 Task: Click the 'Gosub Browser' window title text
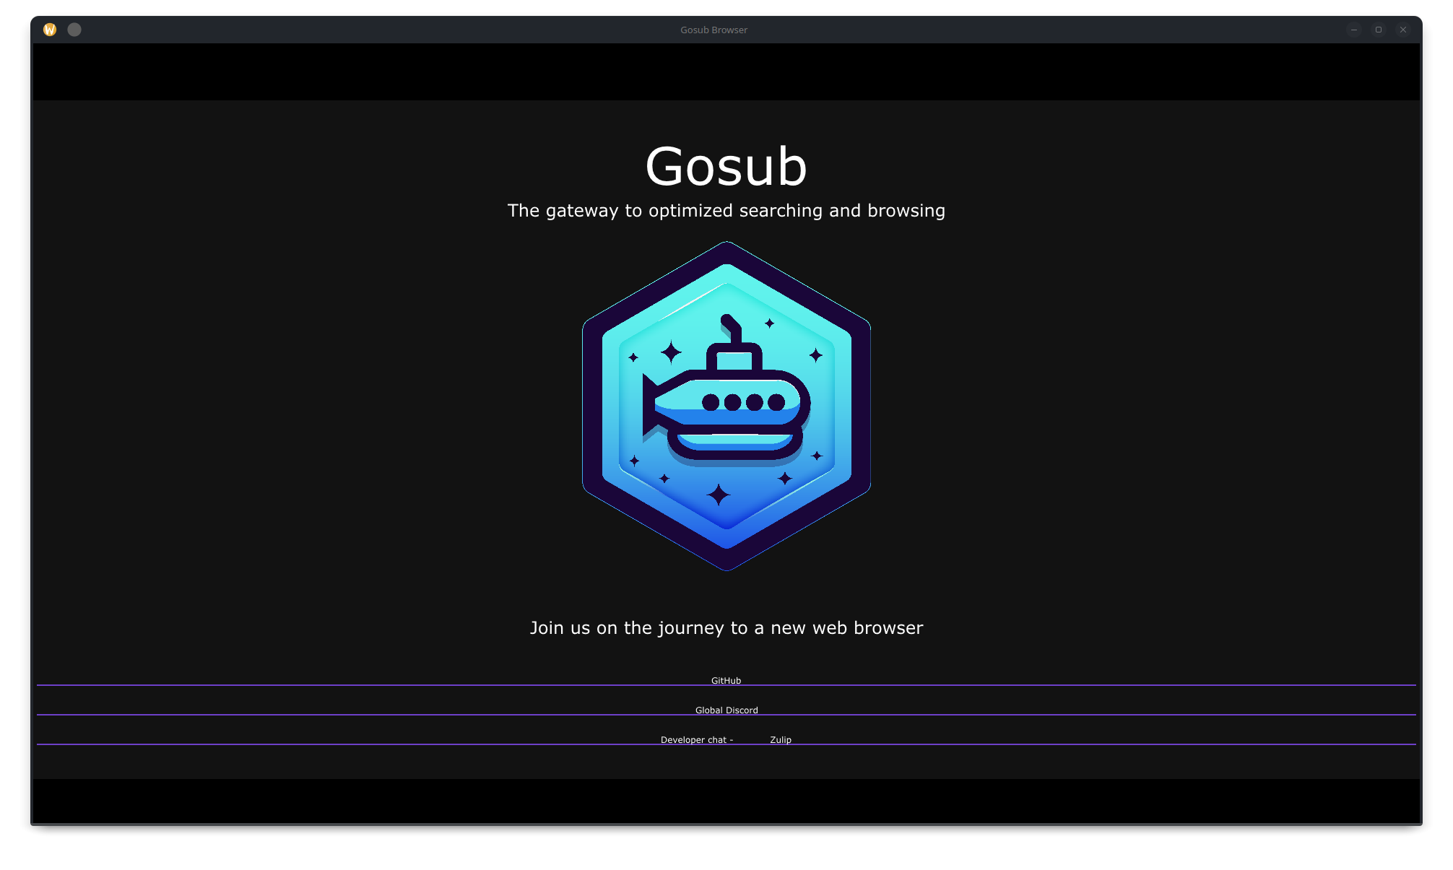tap(714, 30)
